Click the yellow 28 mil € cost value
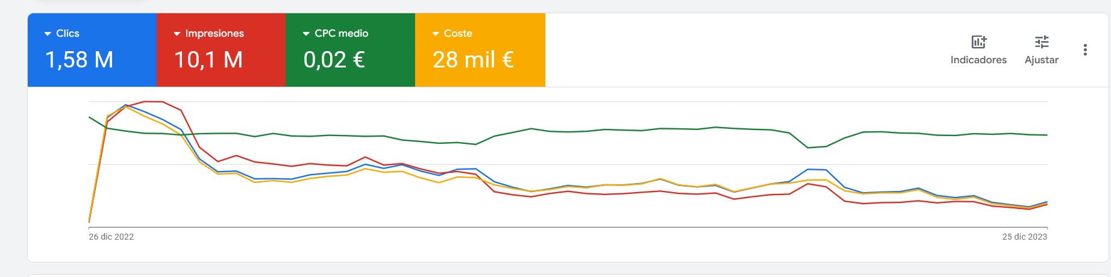1111x277 pixels. 473,60
